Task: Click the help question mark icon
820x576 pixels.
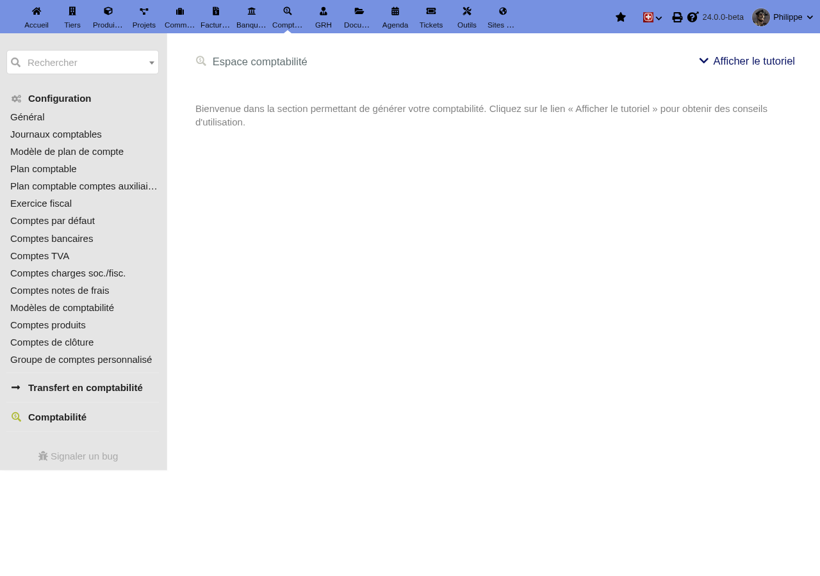Action: 693,17
